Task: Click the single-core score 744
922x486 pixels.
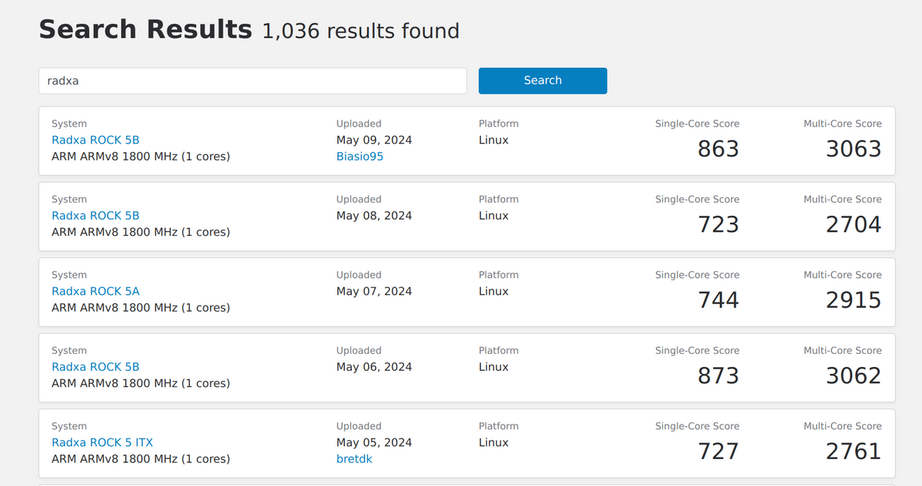Action: 718,300
